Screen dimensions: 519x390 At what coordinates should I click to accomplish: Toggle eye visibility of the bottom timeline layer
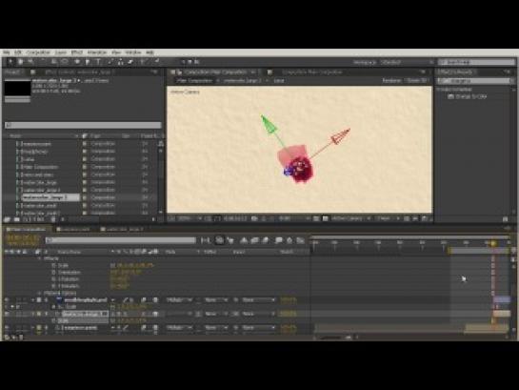[7, 328]
